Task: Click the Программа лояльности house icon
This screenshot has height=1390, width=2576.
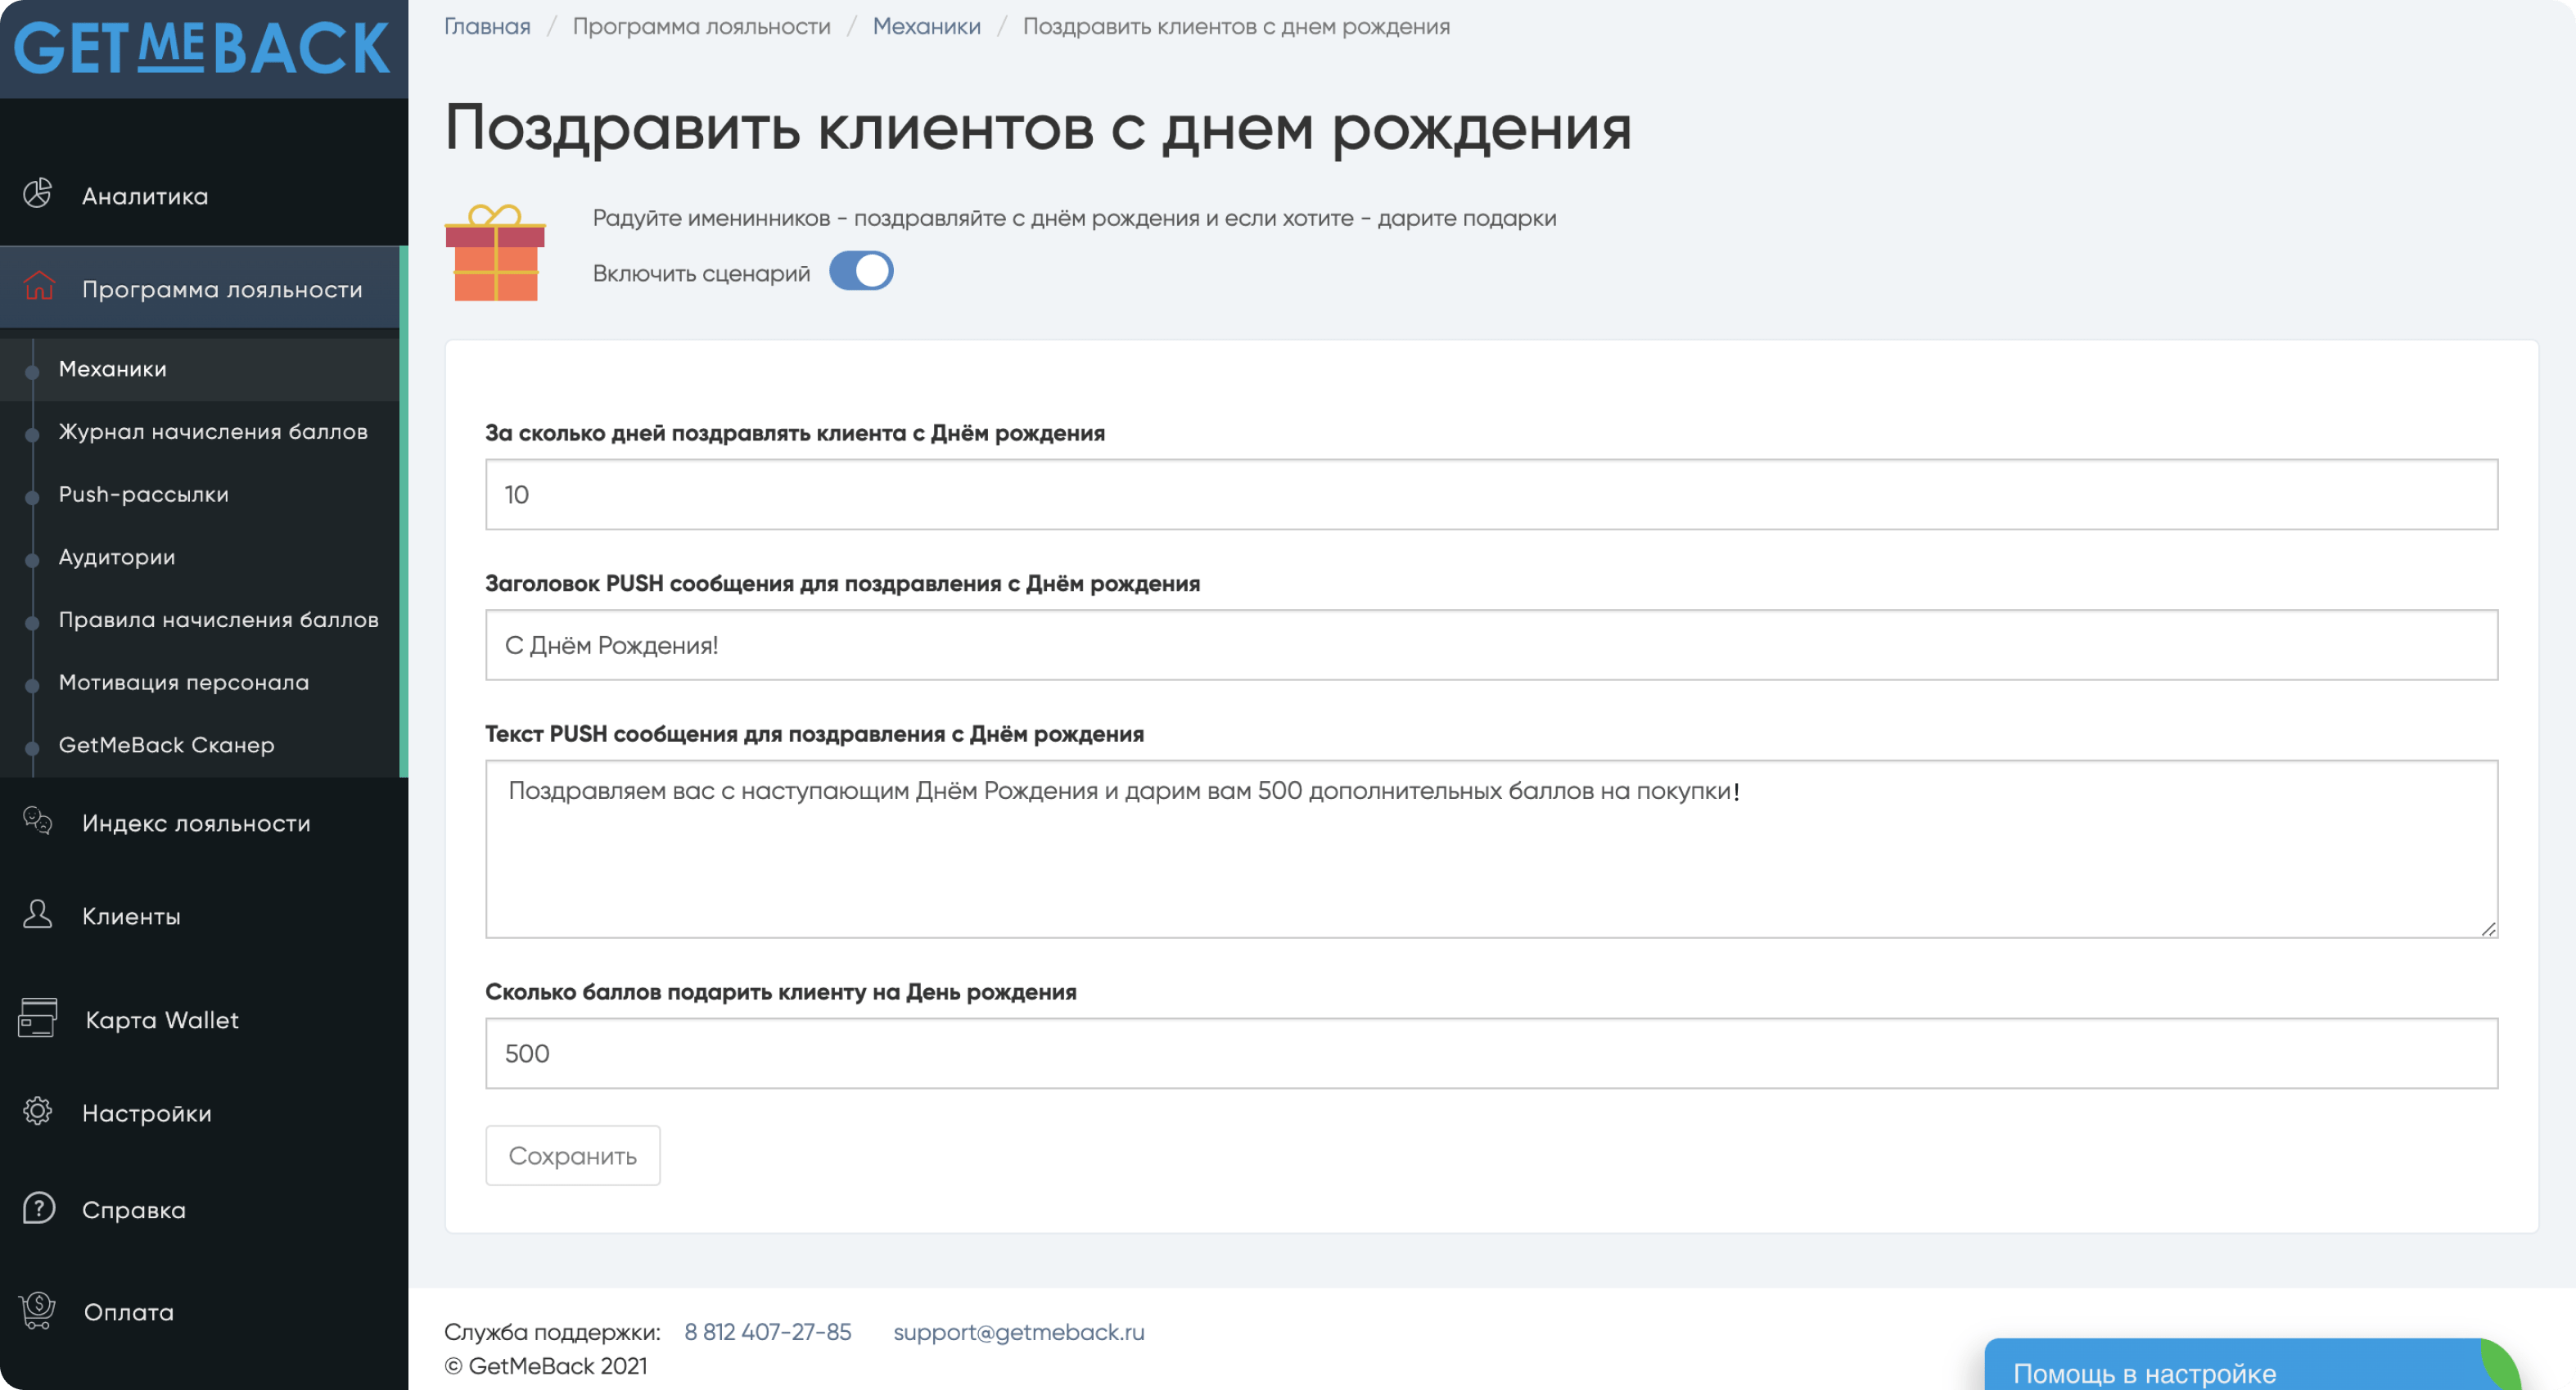Action: pyautogui.click(x=38, y=287)
